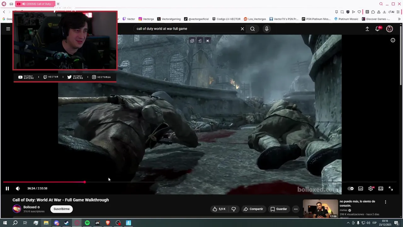Select the Call of Duty browser tab
The image size is (403, 227).
(x=35, y=4)
